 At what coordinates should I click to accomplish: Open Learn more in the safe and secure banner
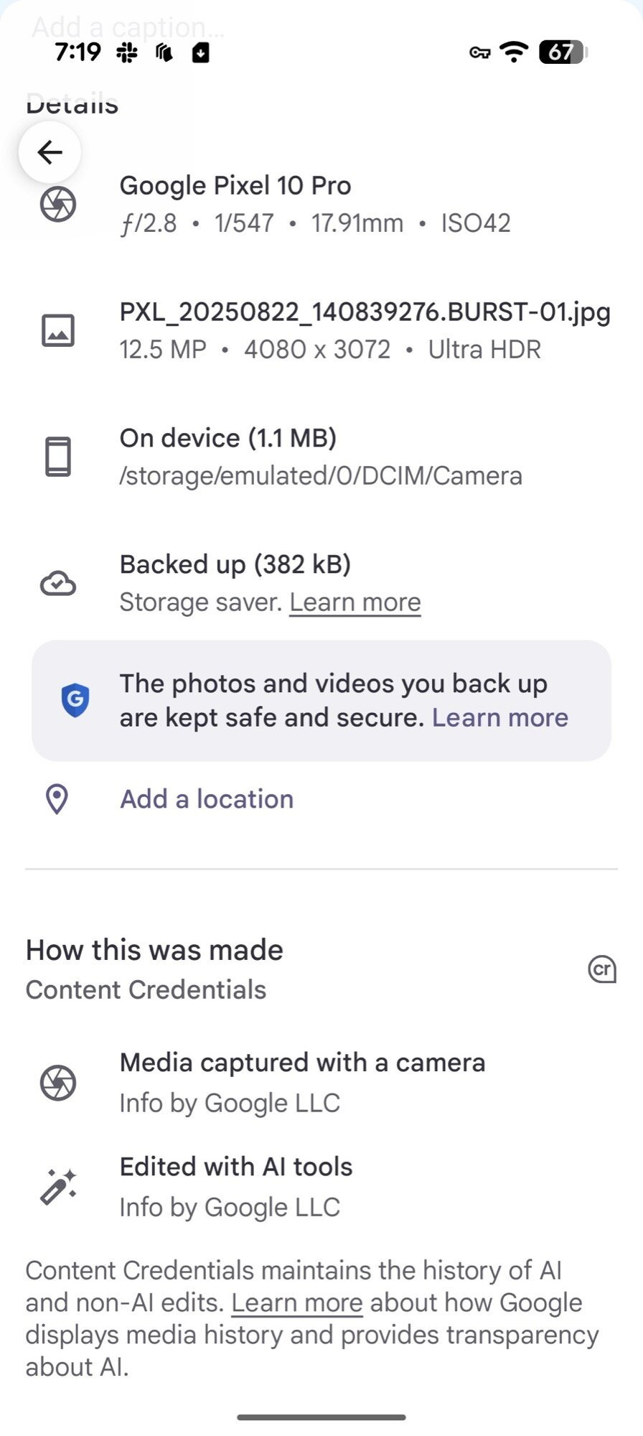click(500, 718)
